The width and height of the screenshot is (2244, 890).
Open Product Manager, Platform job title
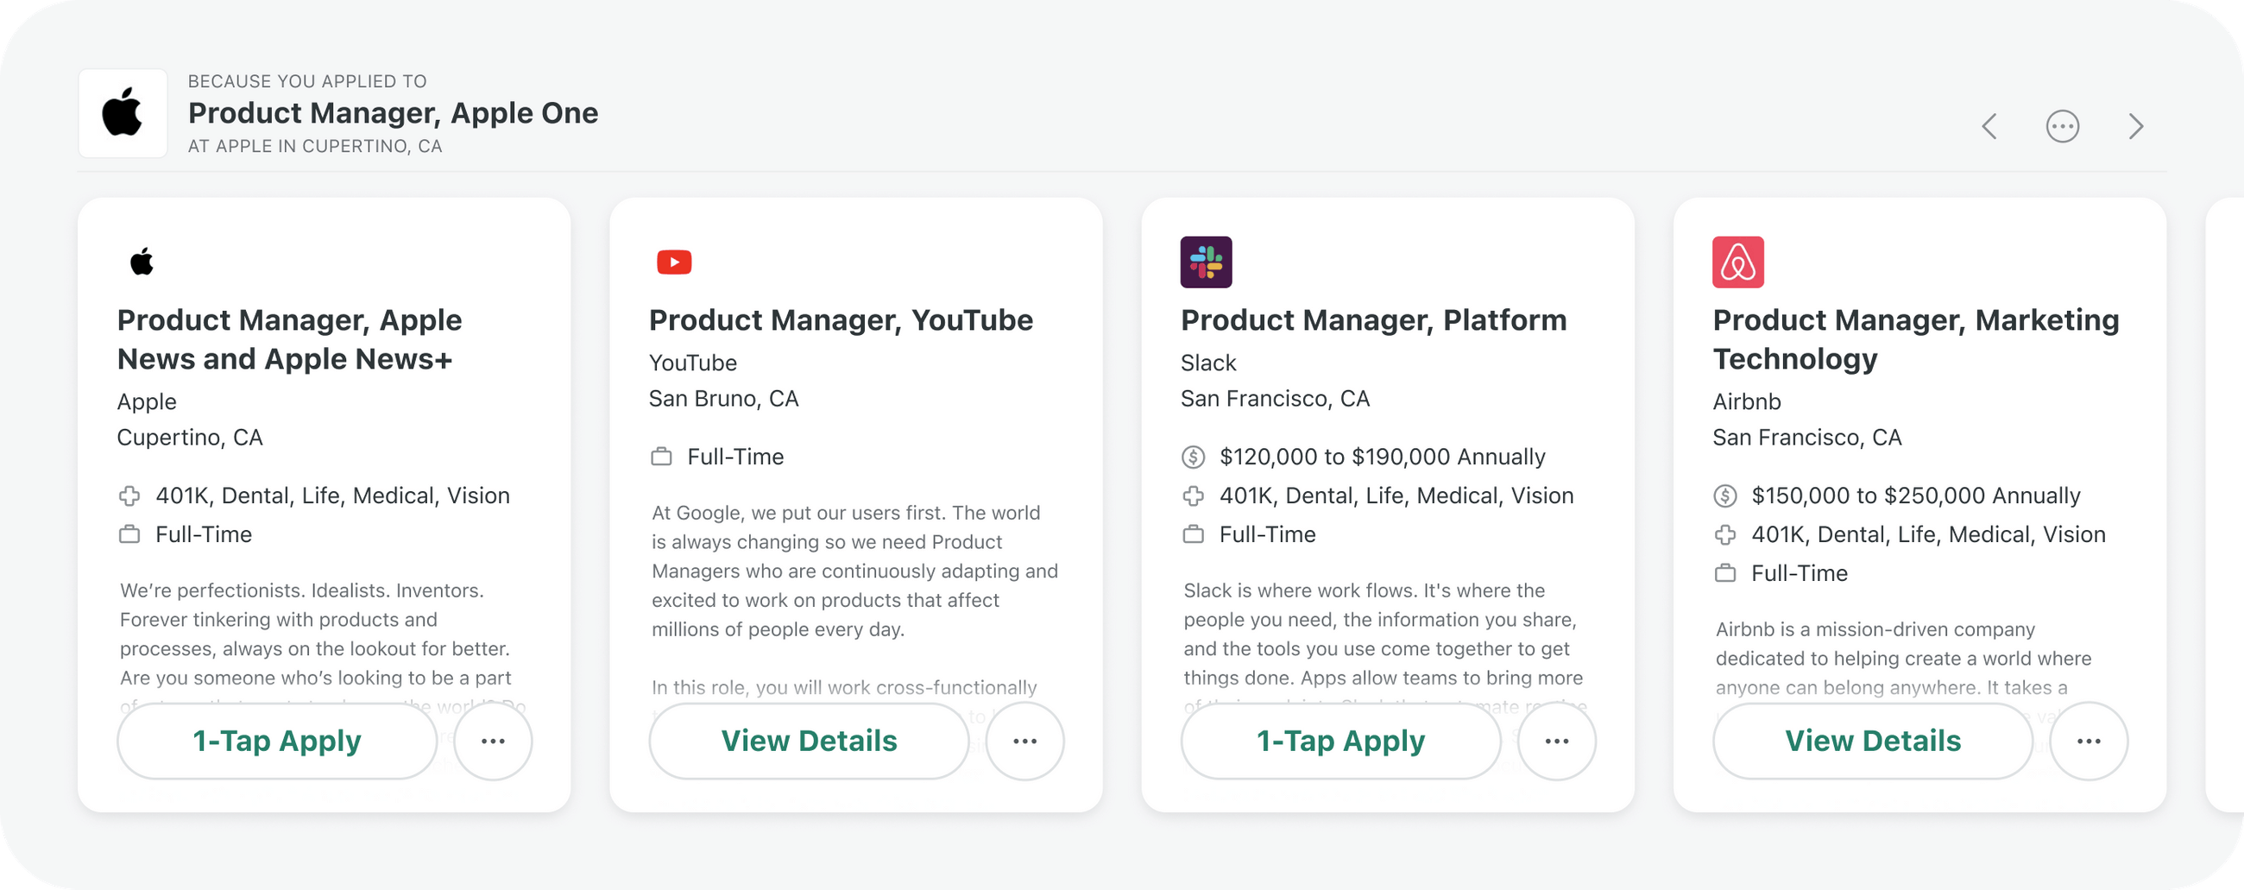(x=1374, y=320)
